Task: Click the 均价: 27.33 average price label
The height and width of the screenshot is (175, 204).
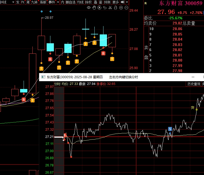Action: 70,84
